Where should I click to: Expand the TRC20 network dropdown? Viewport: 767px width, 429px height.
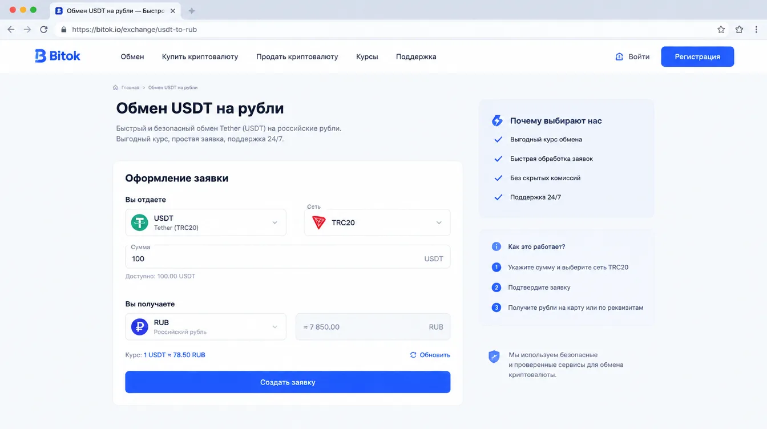[377, 222]
